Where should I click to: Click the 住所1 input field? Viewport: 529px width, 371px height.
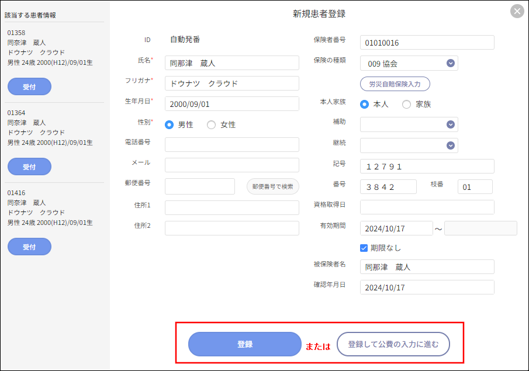pos(231,207)
